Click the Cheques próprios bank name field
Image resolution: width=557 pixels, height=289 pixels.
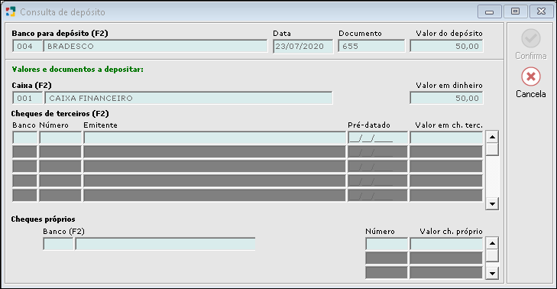(165, 244)
